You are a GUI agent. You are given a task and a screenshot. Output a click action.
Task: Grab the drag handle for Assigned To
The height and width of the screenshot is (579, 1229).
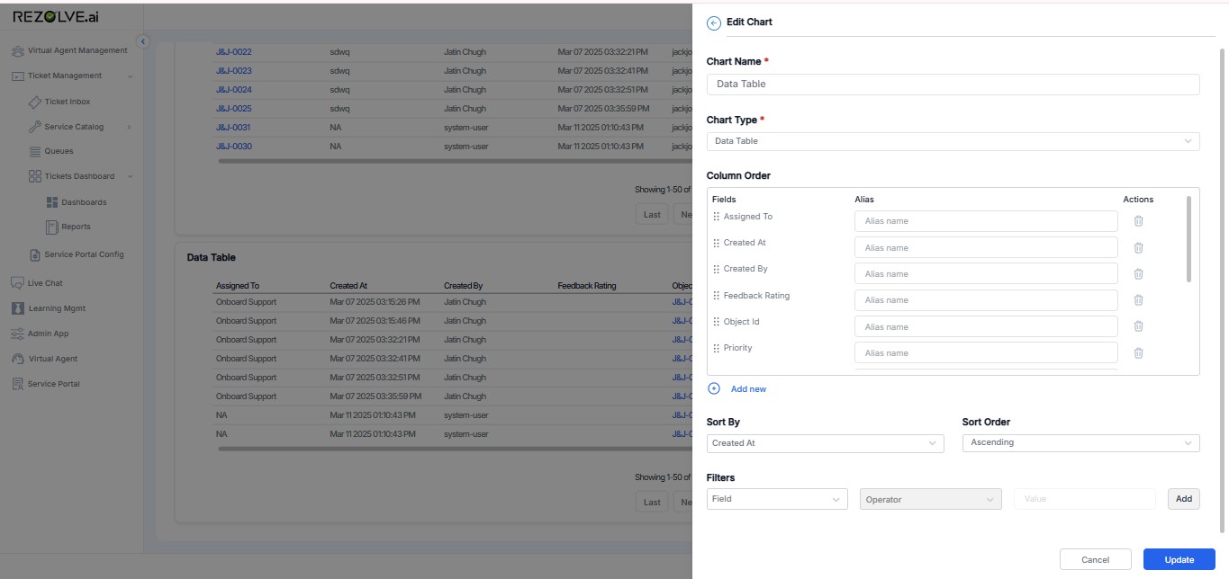(x=717, y=217)
